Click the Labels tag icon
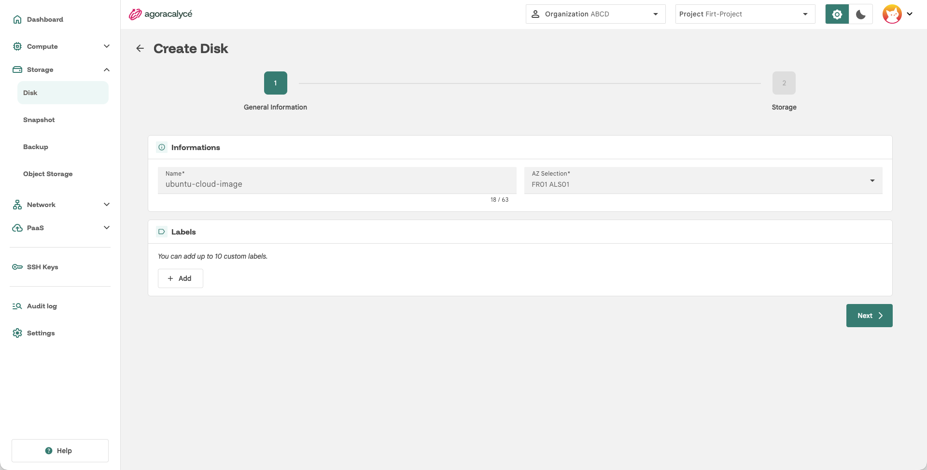Image resolution: width=927 pixels, height=470 pixels. pos(162,232)
